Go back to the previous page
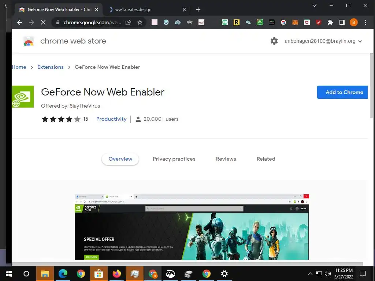375x281 pixels. coord(20,22)
